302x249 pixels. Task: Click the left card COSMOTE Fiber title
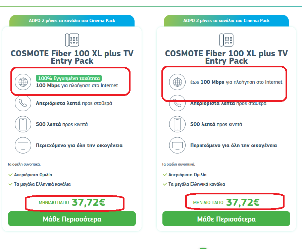72,57
